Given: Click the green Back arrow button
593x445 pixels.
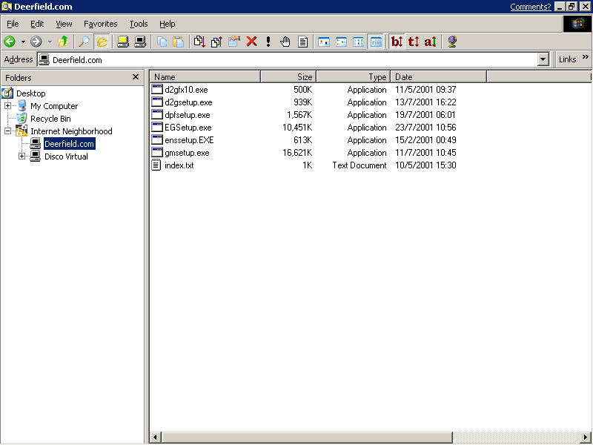Looking at the screenshot, I should (x=10, y=42).
